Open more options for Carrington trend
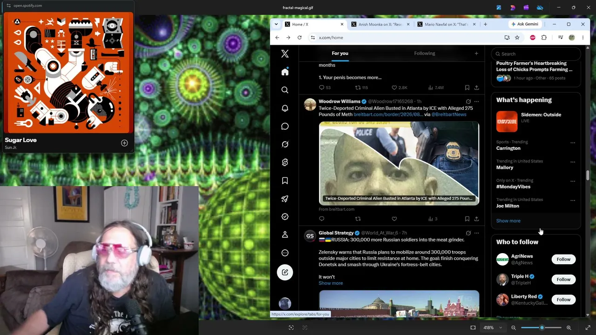Screen dimensions: 596x335 pos(573,143)
